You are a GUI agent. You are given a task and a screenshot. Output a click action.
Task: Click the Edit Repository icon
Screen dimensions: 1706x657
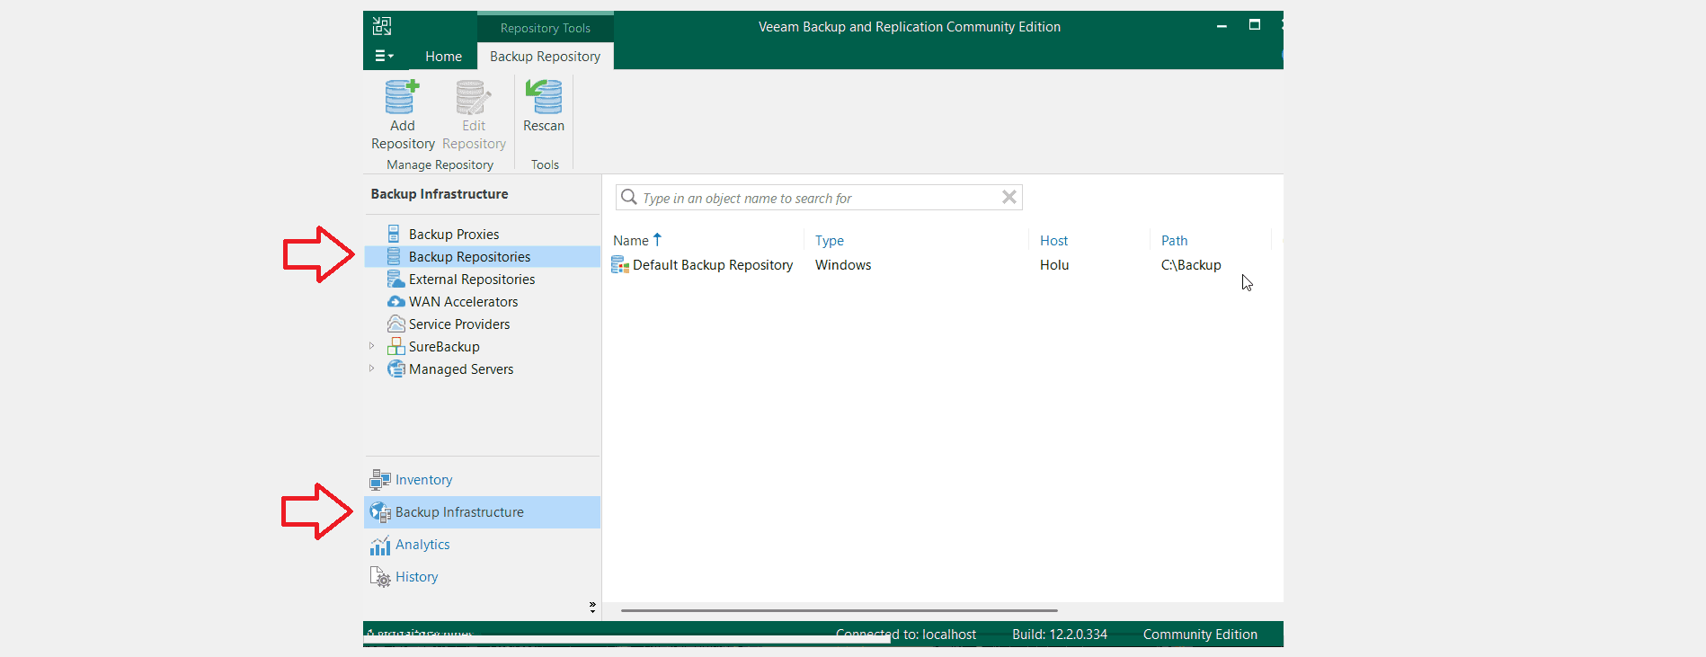474,97
